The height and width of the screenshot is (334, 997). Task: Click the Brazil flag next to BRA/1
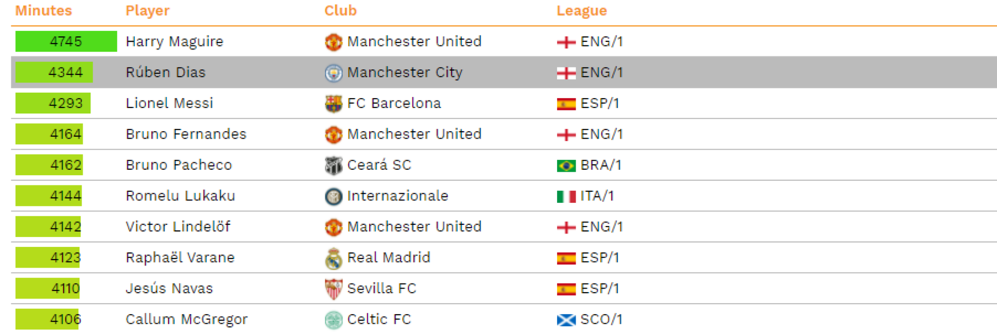point(566,166)
